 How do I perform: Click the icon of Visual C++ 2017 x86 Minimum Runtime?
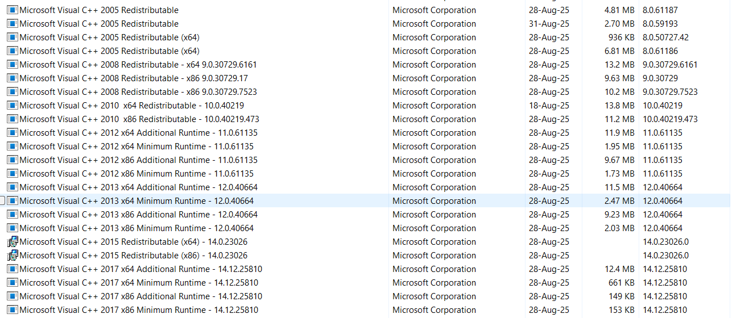point(13,310)
